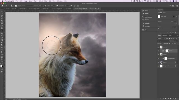
Task: Switch to the Untitled-1 document tab
Action: [16, 9]
